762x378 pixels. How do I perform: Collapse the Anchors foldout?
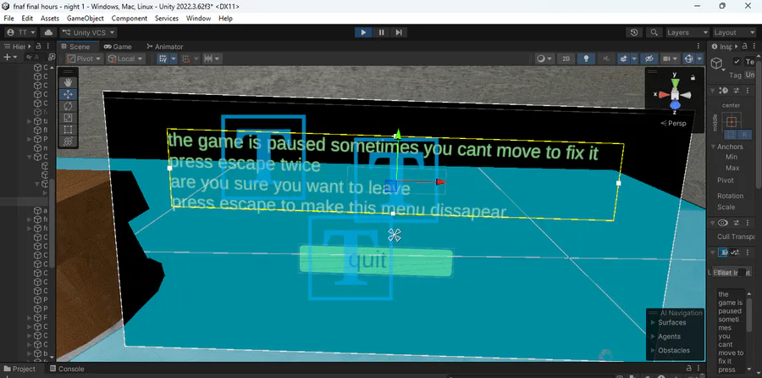click(712, 147)
